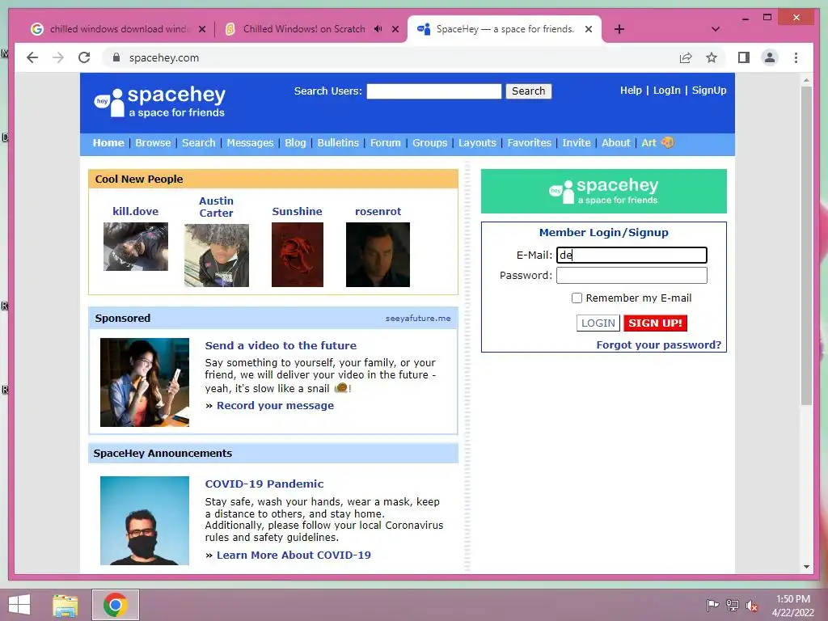Image resolution: width=828 pixels, height=621 pixels.
Task: Close the chilled windows download Google tab
Action: pos(202,29)
